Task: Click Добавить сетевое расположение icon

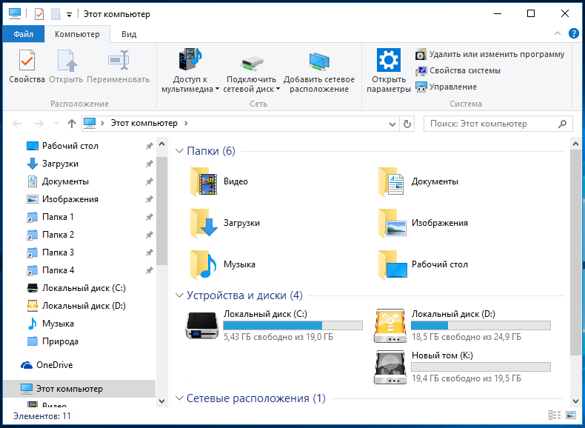Action: click(319, 61)
